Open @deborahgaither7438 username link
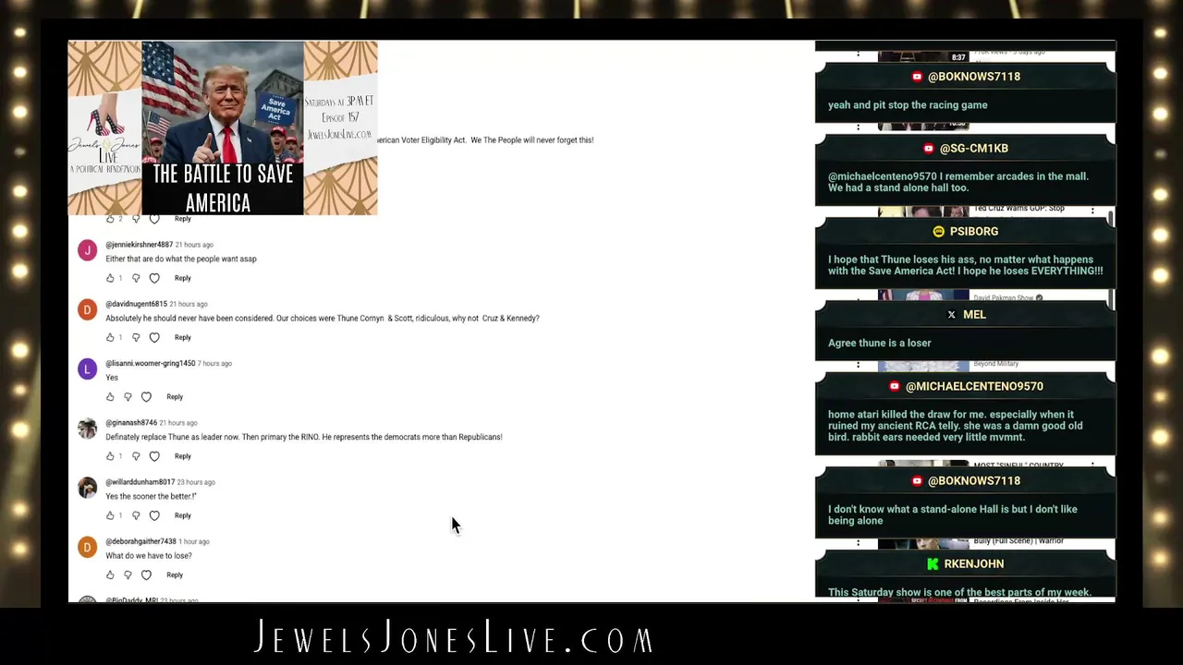The image size is (1183, 665). tap(140, 541)
